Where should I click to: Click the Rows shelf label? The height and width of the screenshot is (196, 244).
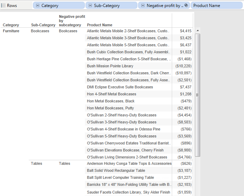click(x=12, y=6)
